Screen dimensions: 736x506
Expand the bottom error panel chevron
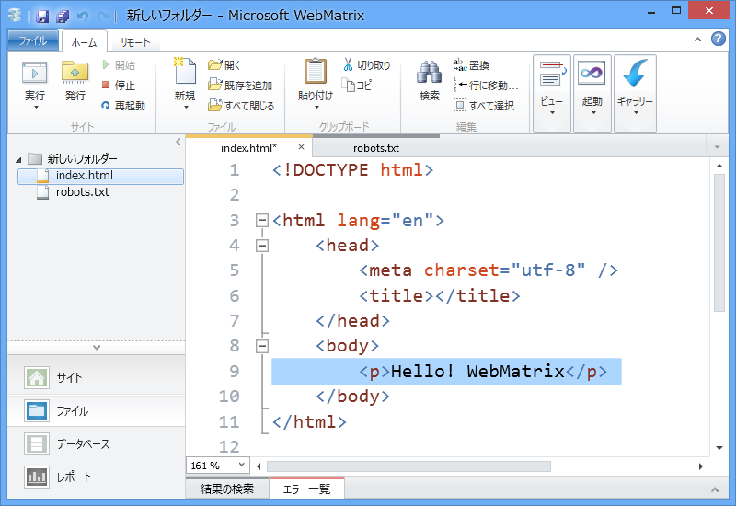point(715,489)
